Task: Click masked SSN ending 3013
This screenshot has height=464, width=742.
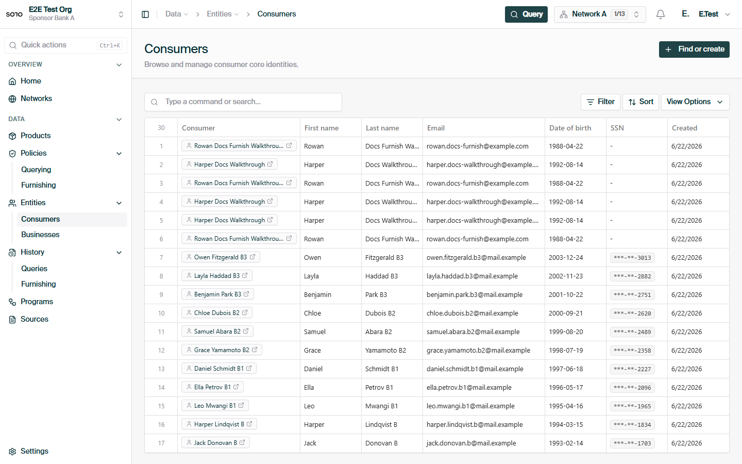Action: [x=632, y=258]
